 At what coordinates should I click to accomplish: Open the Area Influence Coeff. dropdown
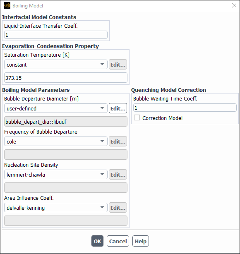[56, 208]
